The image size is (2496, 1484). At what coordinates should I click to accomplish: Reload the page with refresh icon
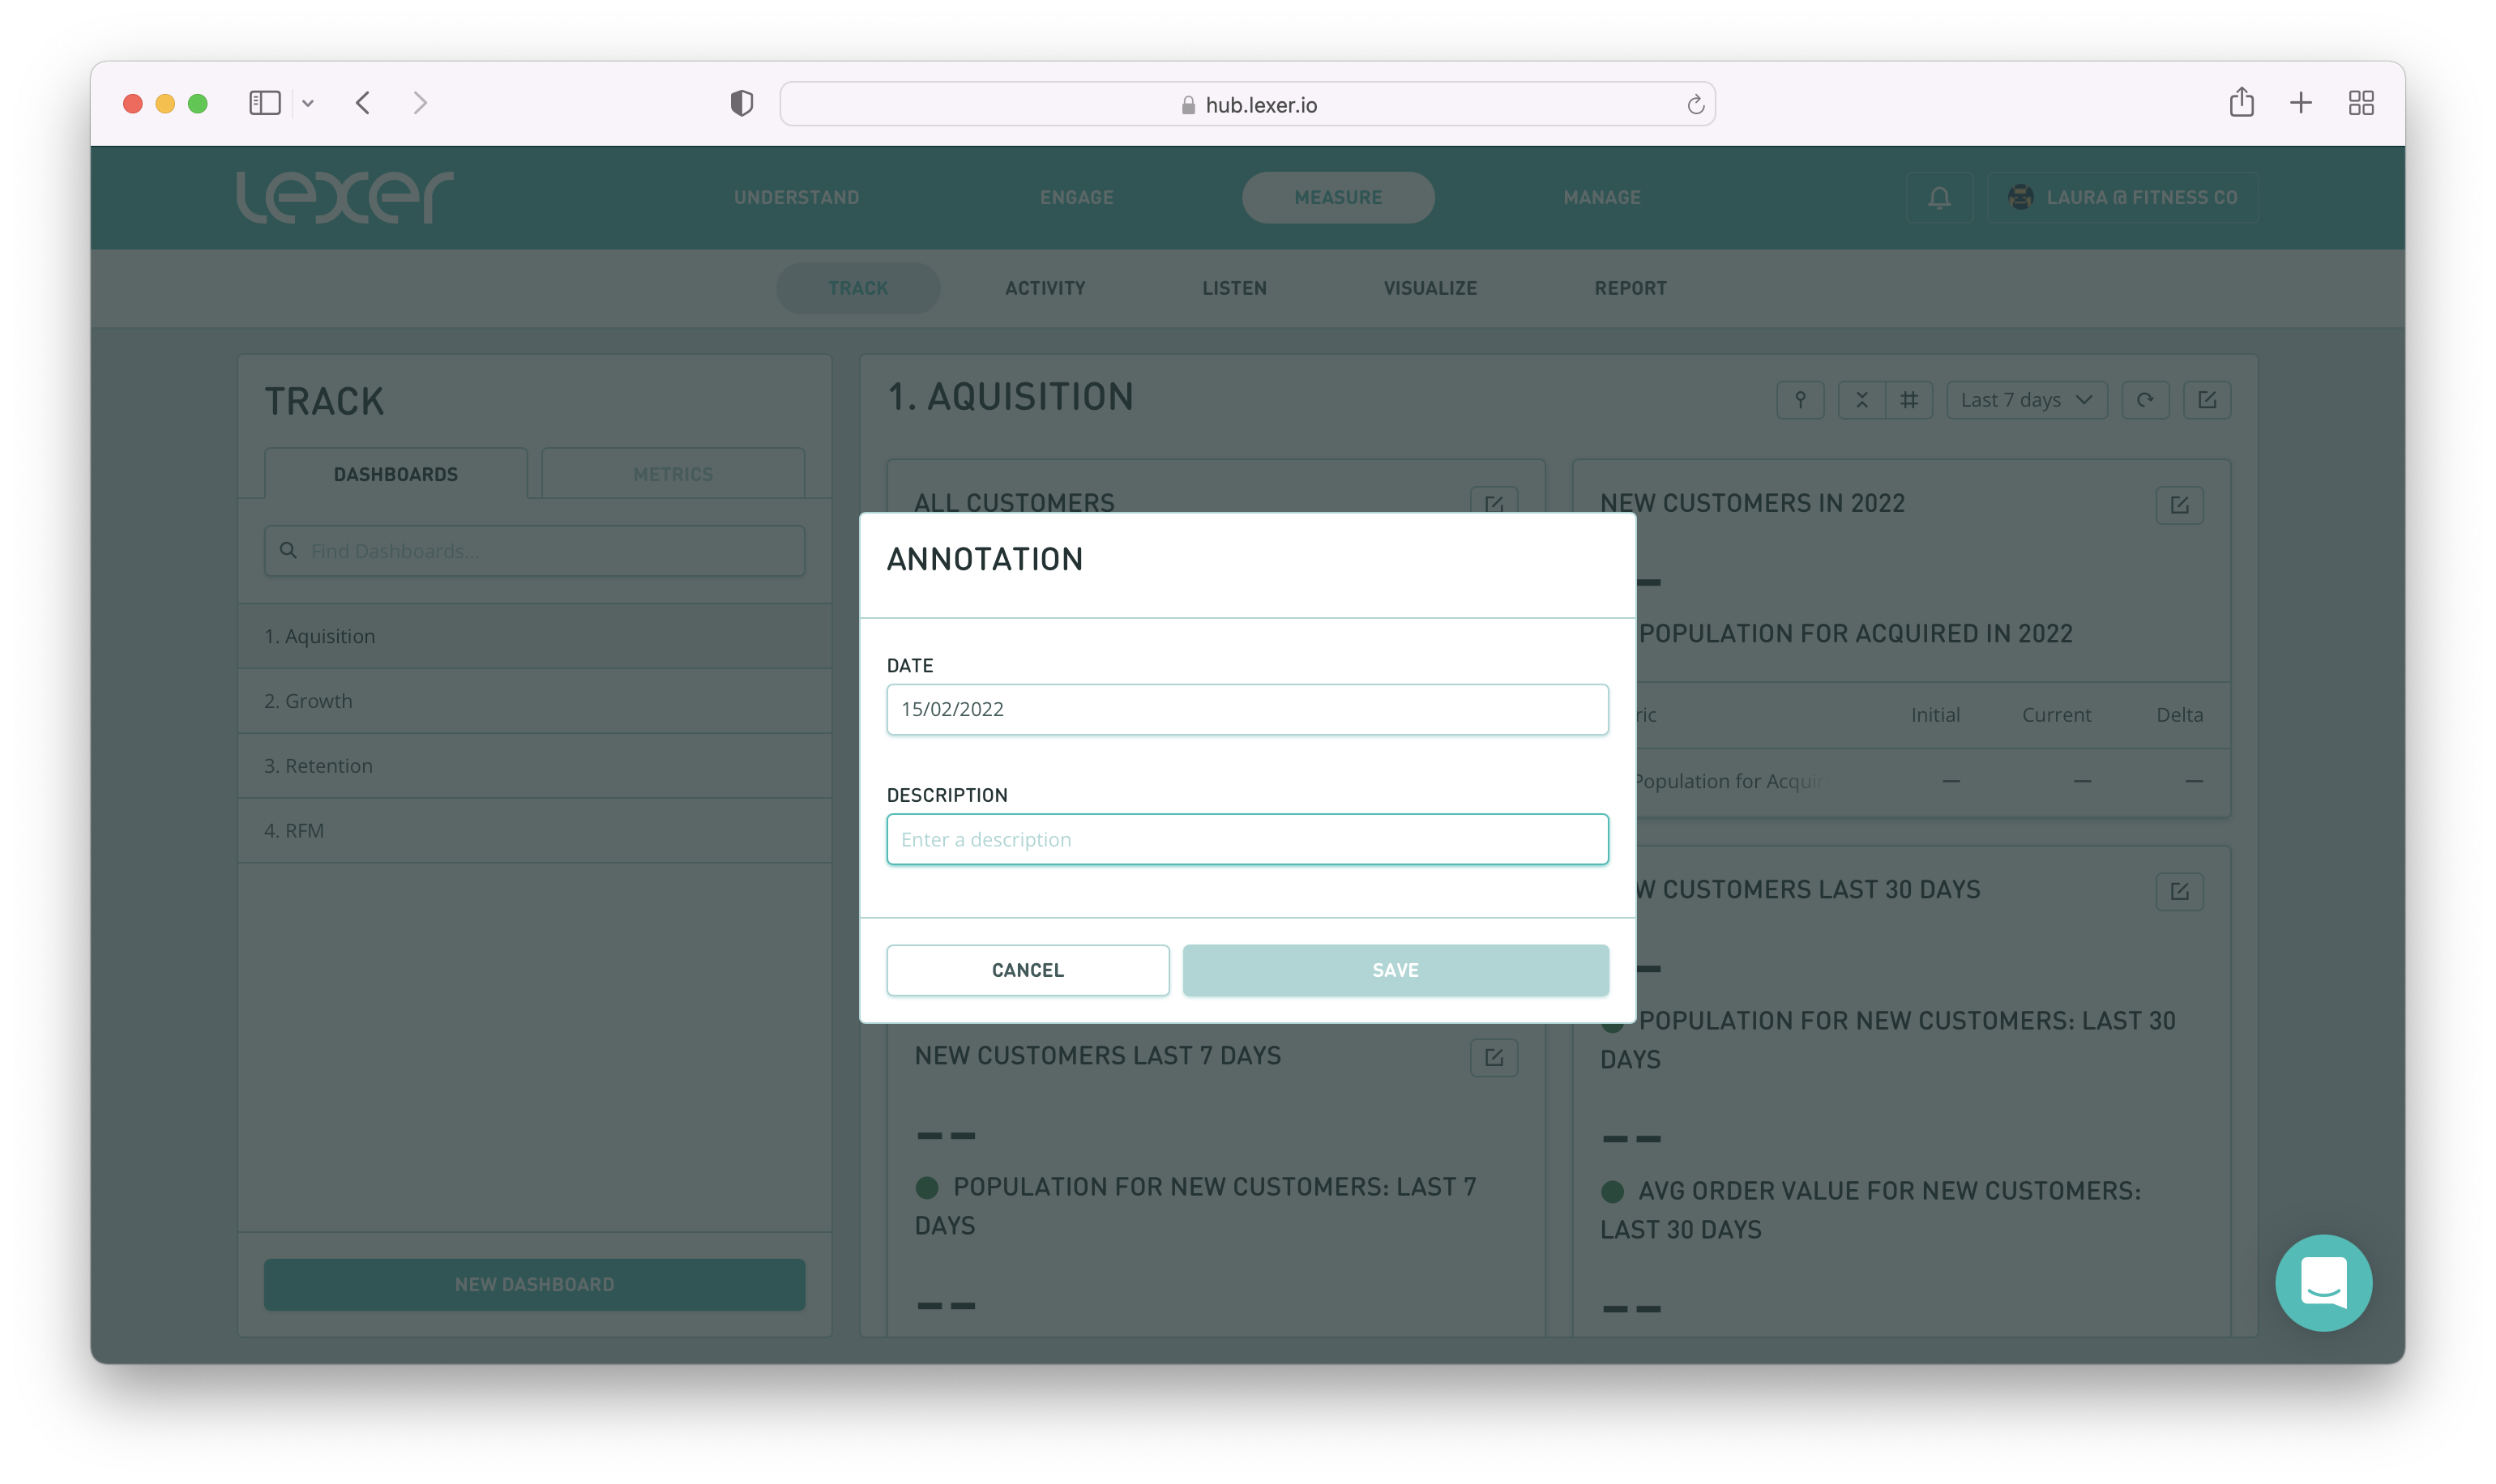click(1695, 104)
